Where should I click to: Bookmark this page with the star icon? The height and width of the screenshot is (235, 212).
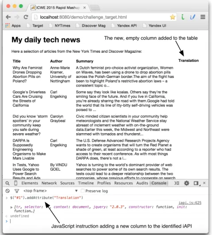pos(173,17)
